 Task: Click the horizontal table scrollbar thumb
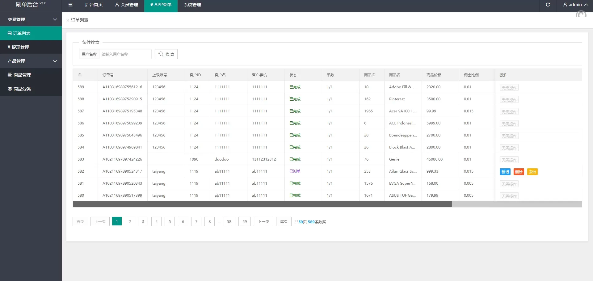click(262, 204)
